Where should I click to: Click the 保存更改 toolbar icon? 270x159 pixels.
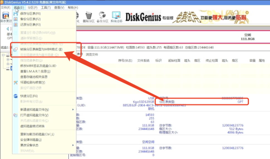[6, 17]
